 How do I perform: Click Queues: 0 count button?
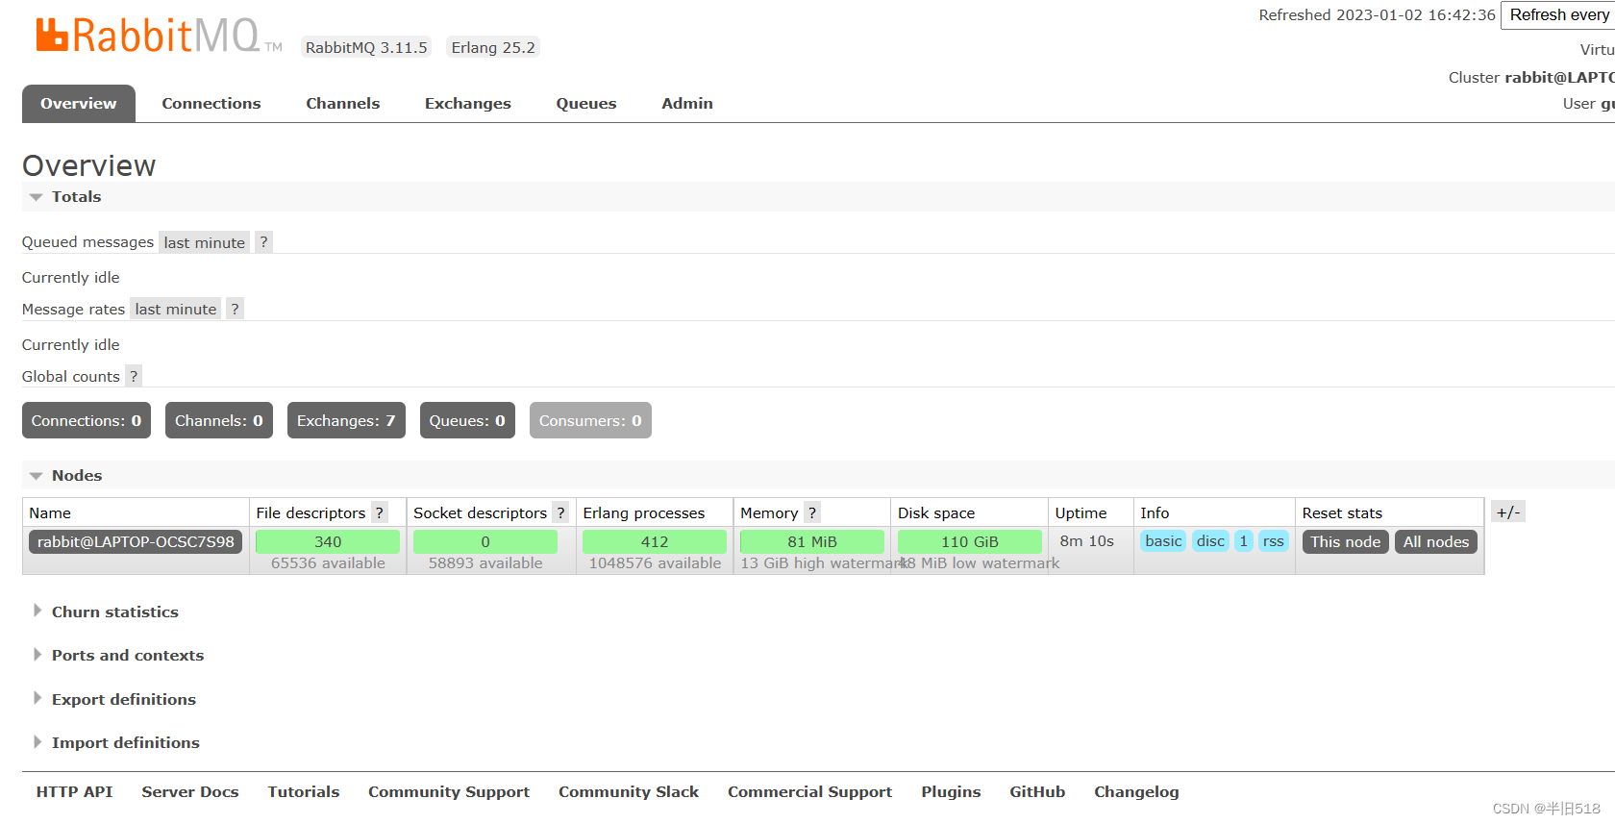[467, 420]
